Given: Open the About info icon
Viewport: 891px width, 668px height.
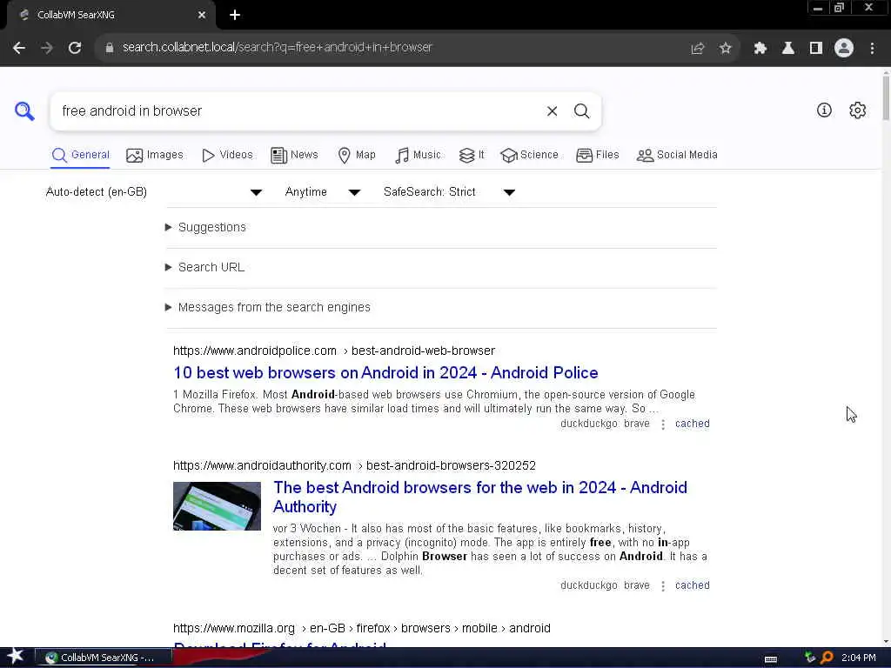Looking at the screenshot, I should coord(824,110).
